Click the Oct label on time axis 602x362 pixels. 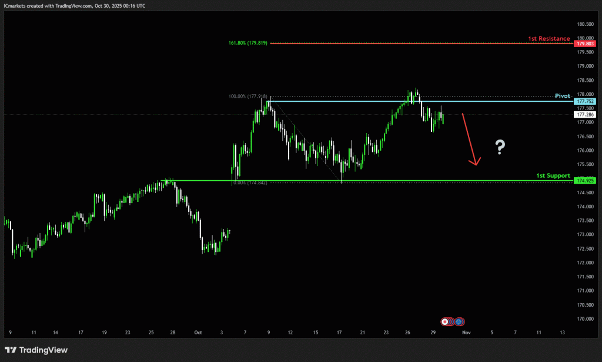coord(198,333)
